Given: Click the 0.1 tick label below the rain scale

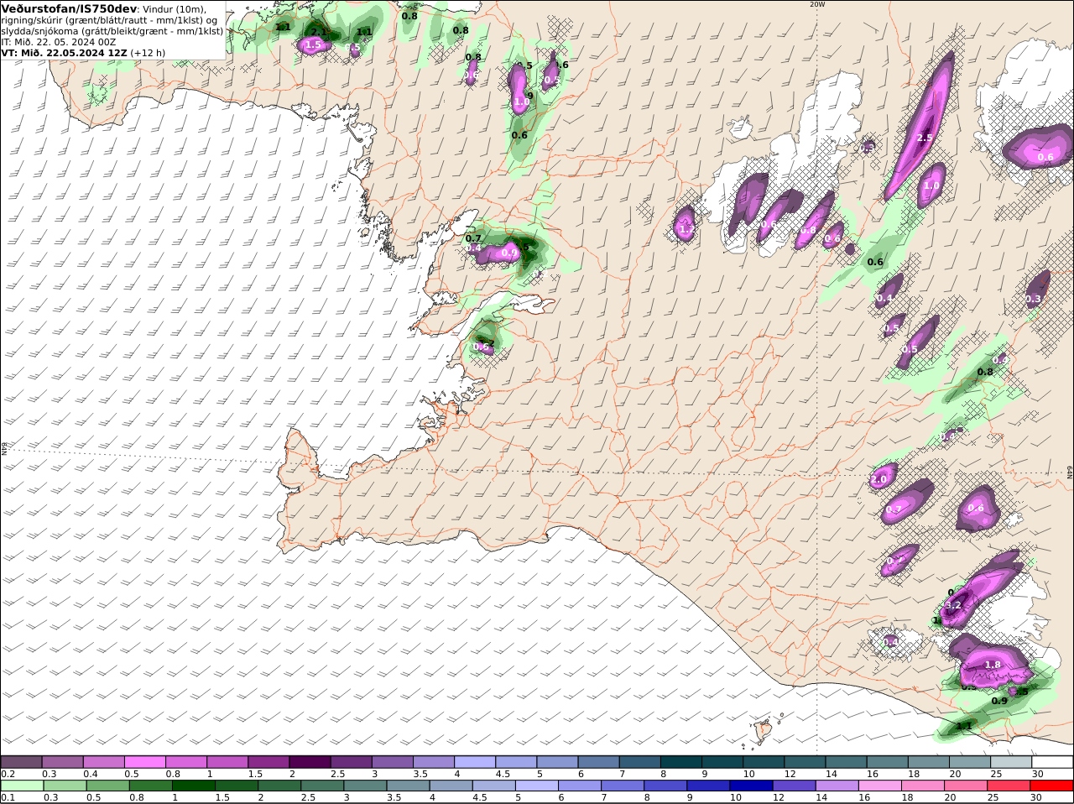Looking at the screenshot, I should pos(8,797).
